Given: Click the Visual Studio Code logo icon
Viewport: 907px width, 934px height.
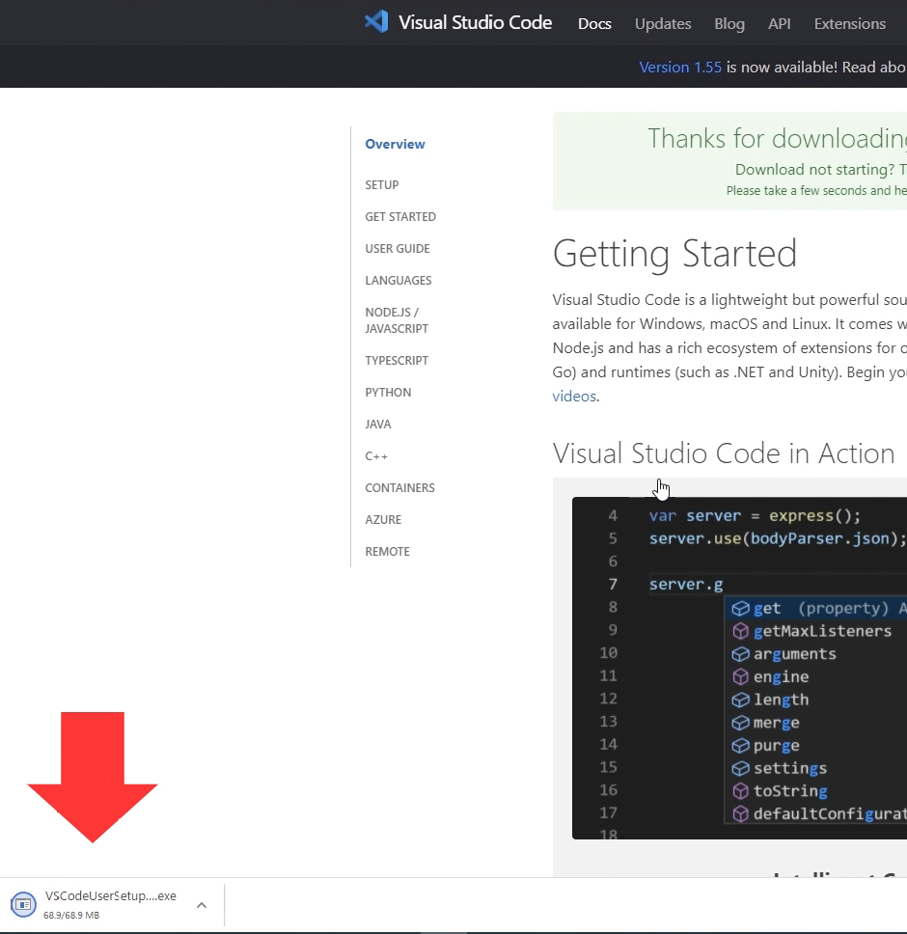Looking at the screenshot, I should tap(376, 22).
